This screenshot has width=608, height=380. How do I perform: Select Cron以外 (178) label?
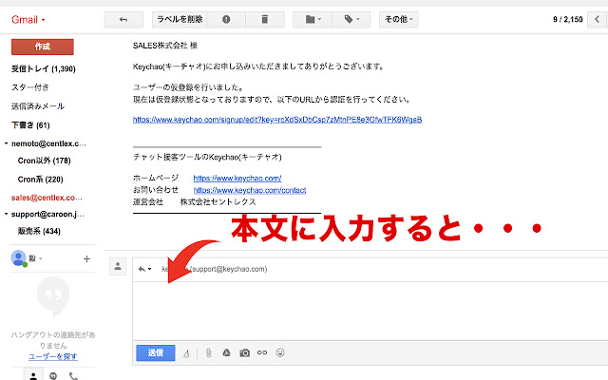tap(45, 161)
